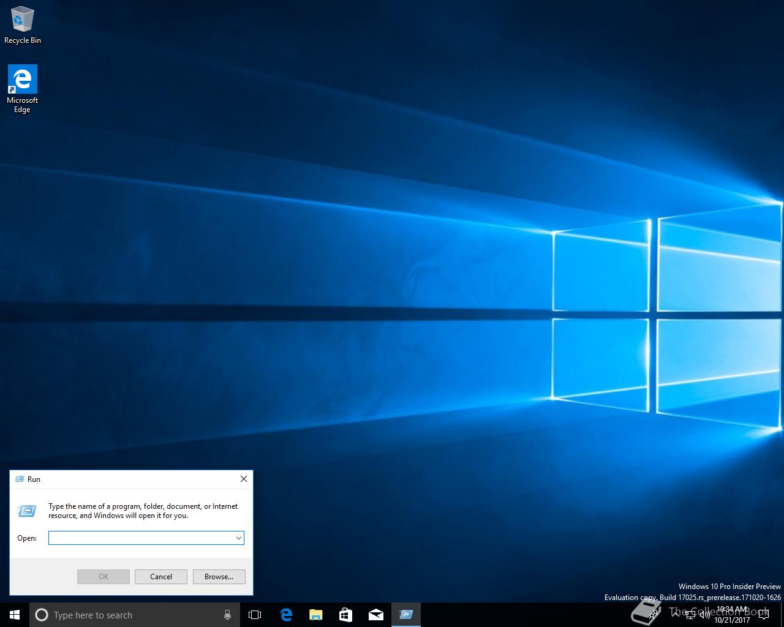The image size is (784, 627).
Task: Open network status icon in tray
Action: 690,615
